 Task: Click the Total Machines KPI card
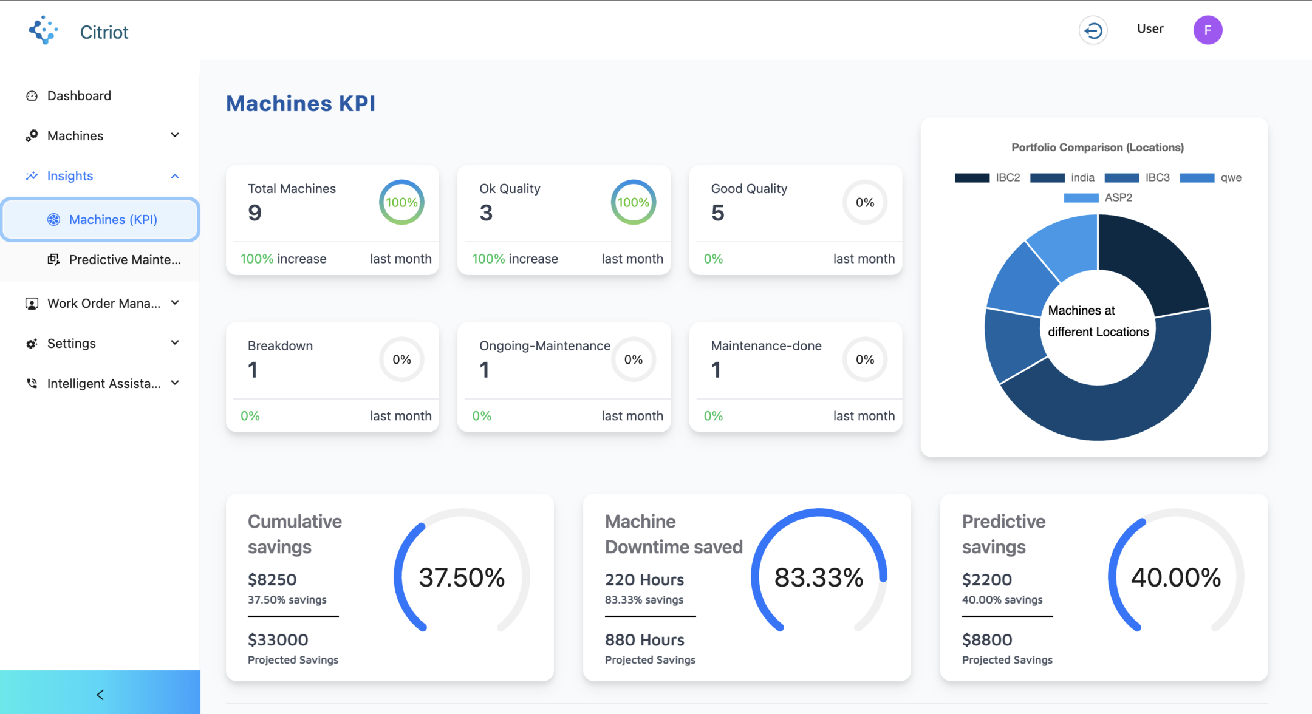[332, 220]
